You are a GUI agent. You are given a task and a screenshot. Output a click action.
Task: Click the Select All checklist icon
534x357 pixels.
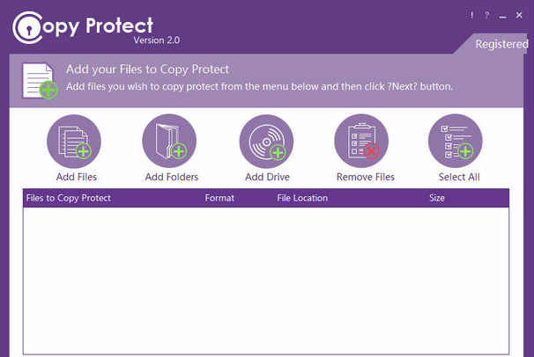456,142
